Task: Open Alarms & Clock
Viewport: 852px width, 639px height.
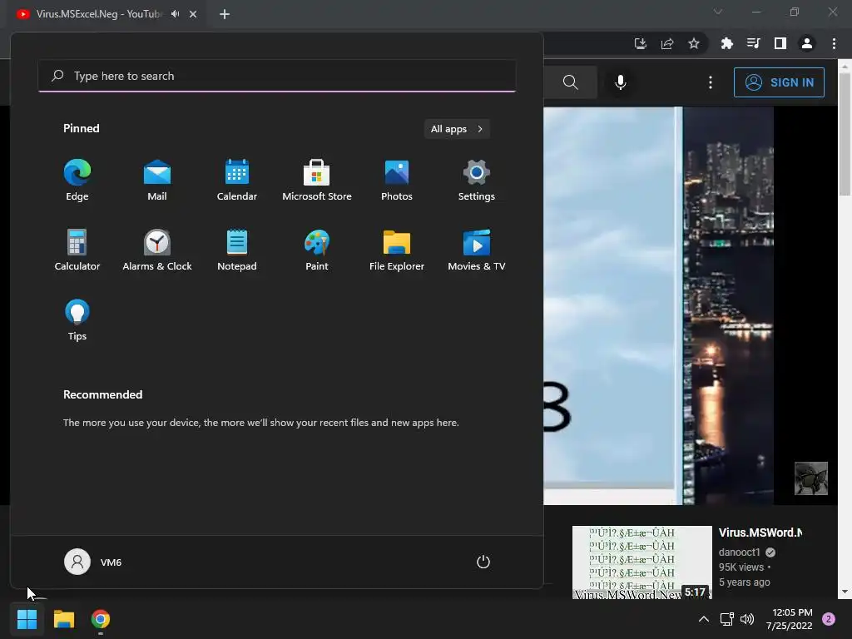Action: click(157, 250)
